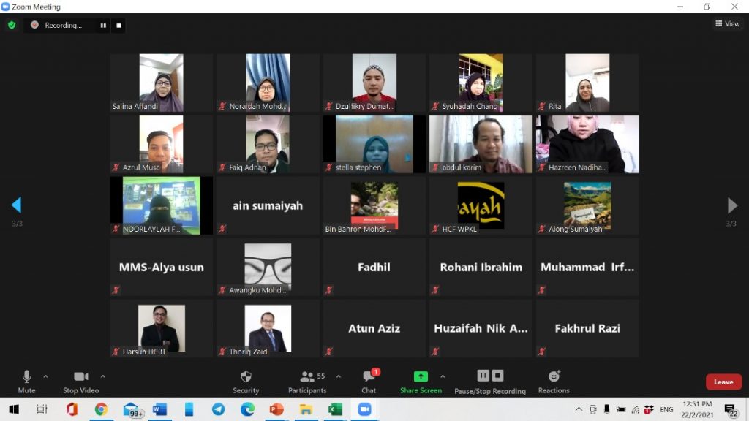
Task: Click the red Leave button
Action: pyautogui.click(x=723, y=382)
